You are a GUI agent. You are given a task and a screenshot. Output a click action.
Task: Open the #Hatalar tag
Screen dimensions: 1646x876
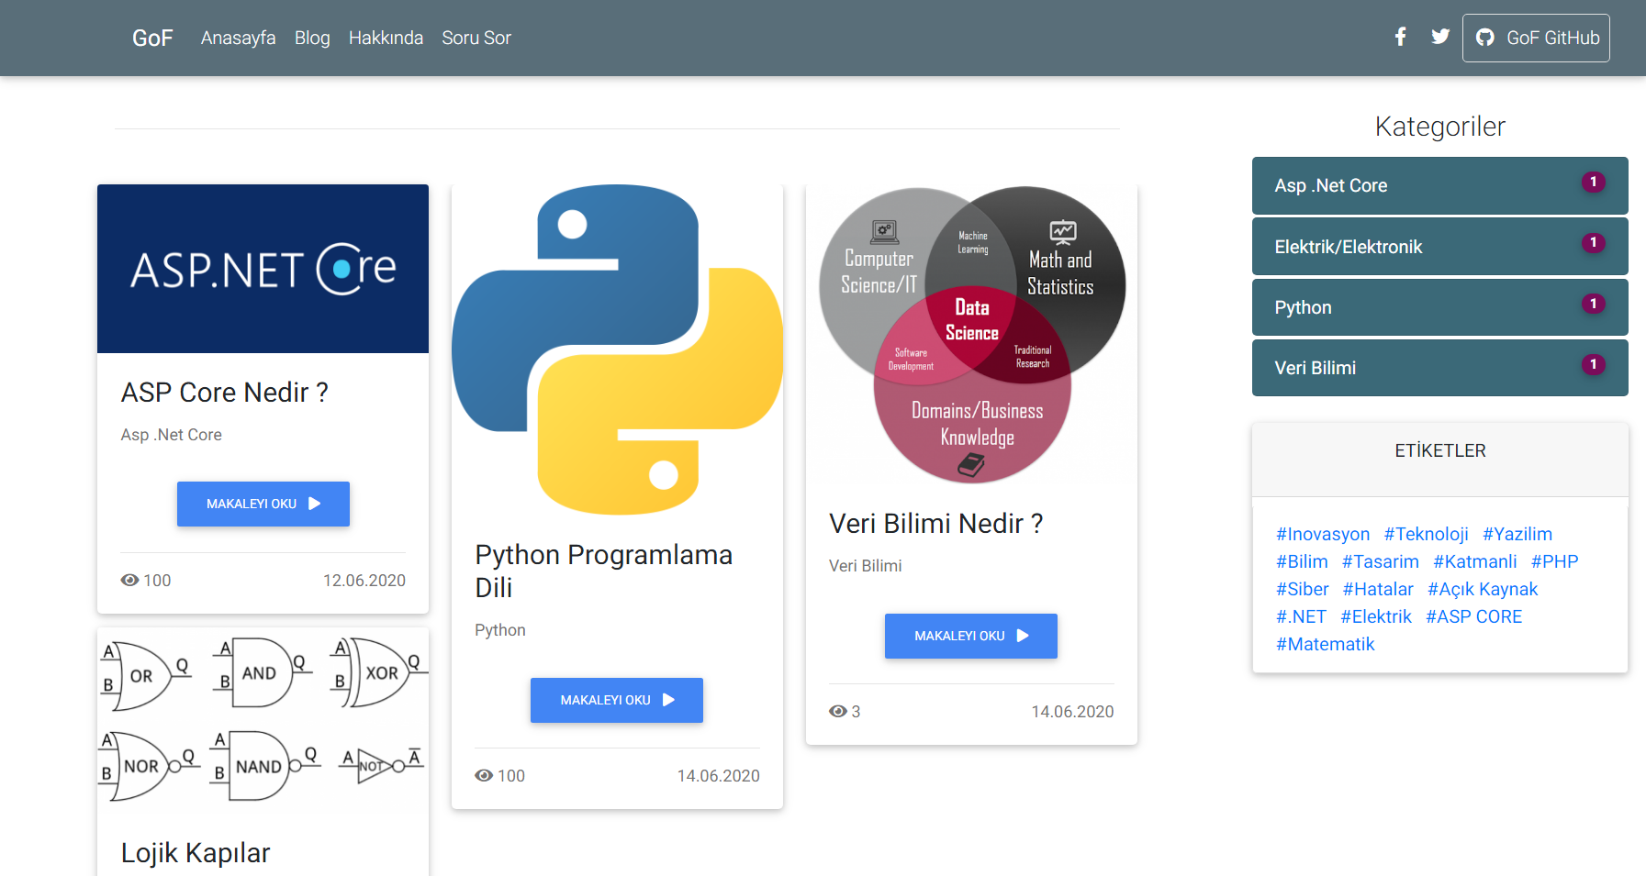click(x=1378, y=589)
